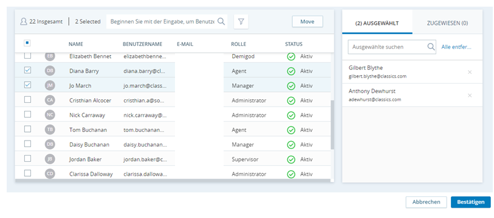The height and width of the screenshot is (218, 494).
Task: Sort by the Rolle column header
Action: coord(239,44)
